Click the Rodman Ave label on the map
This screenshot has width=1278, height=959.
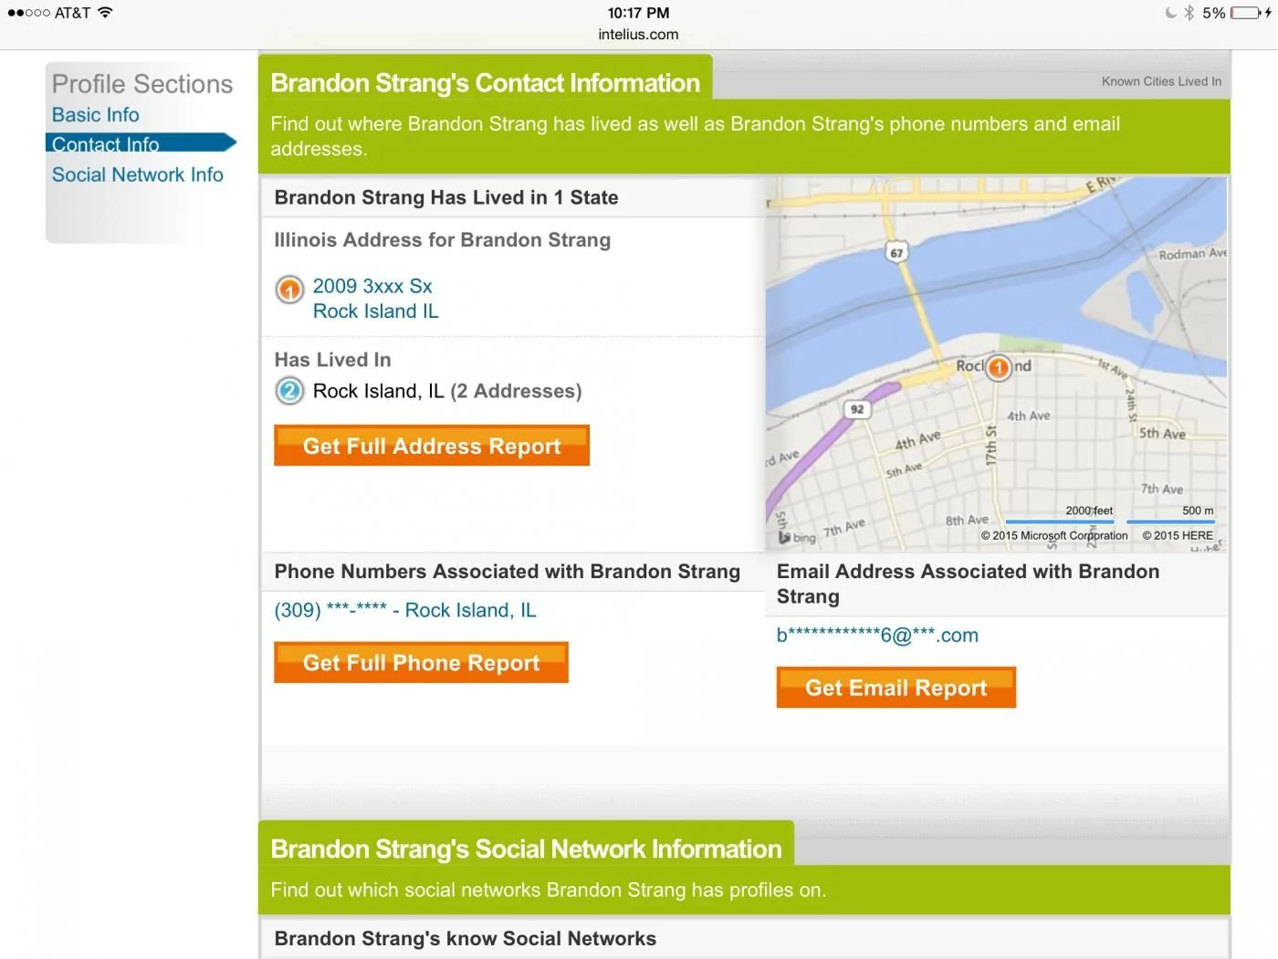[x=1192, y=254]
